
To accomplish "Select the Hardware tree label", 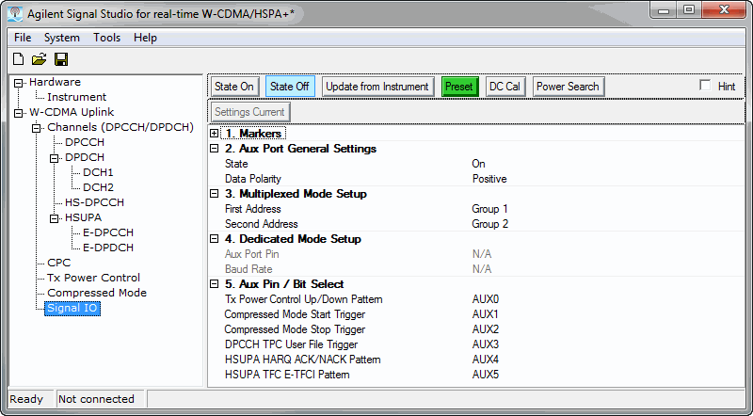I will (55, 82).
